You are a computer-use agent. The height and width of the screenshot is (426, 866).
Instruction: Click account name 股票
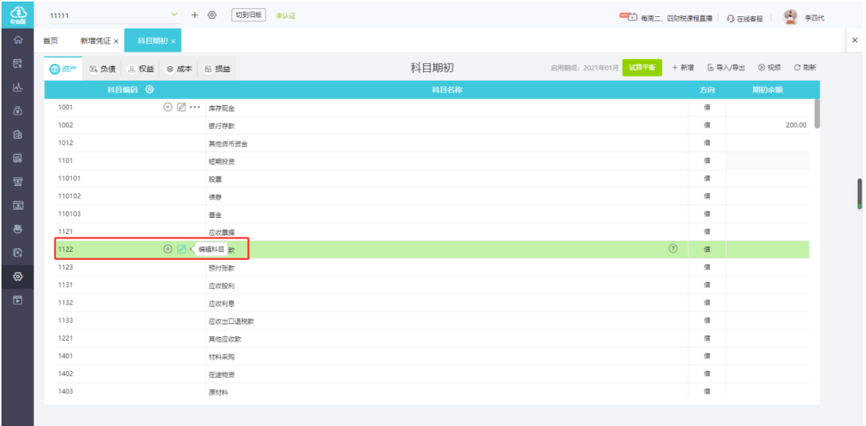click(215, 179)
